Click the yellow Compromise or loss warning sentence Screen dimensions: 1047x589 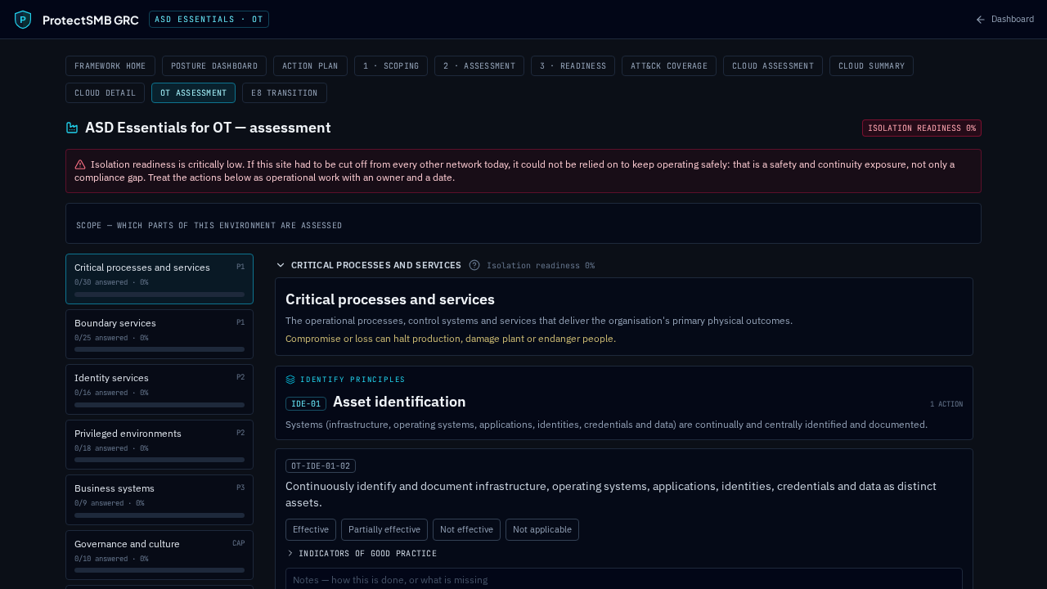tap(451, 339)
